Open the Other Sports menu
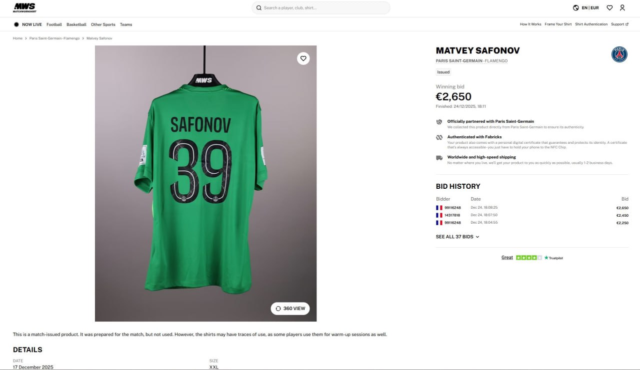640x370 pixels. tap(103, 24)
